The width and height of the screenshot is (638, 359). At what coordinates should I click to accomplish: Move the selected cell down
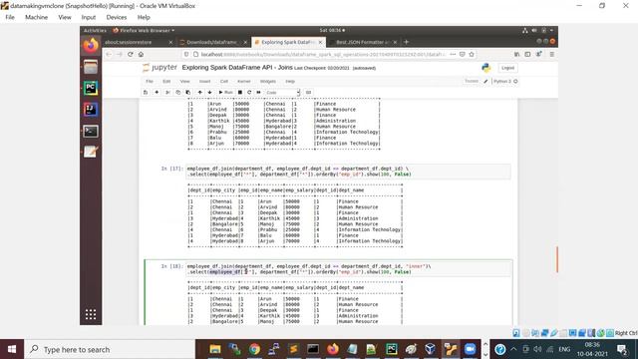(209, 93)
